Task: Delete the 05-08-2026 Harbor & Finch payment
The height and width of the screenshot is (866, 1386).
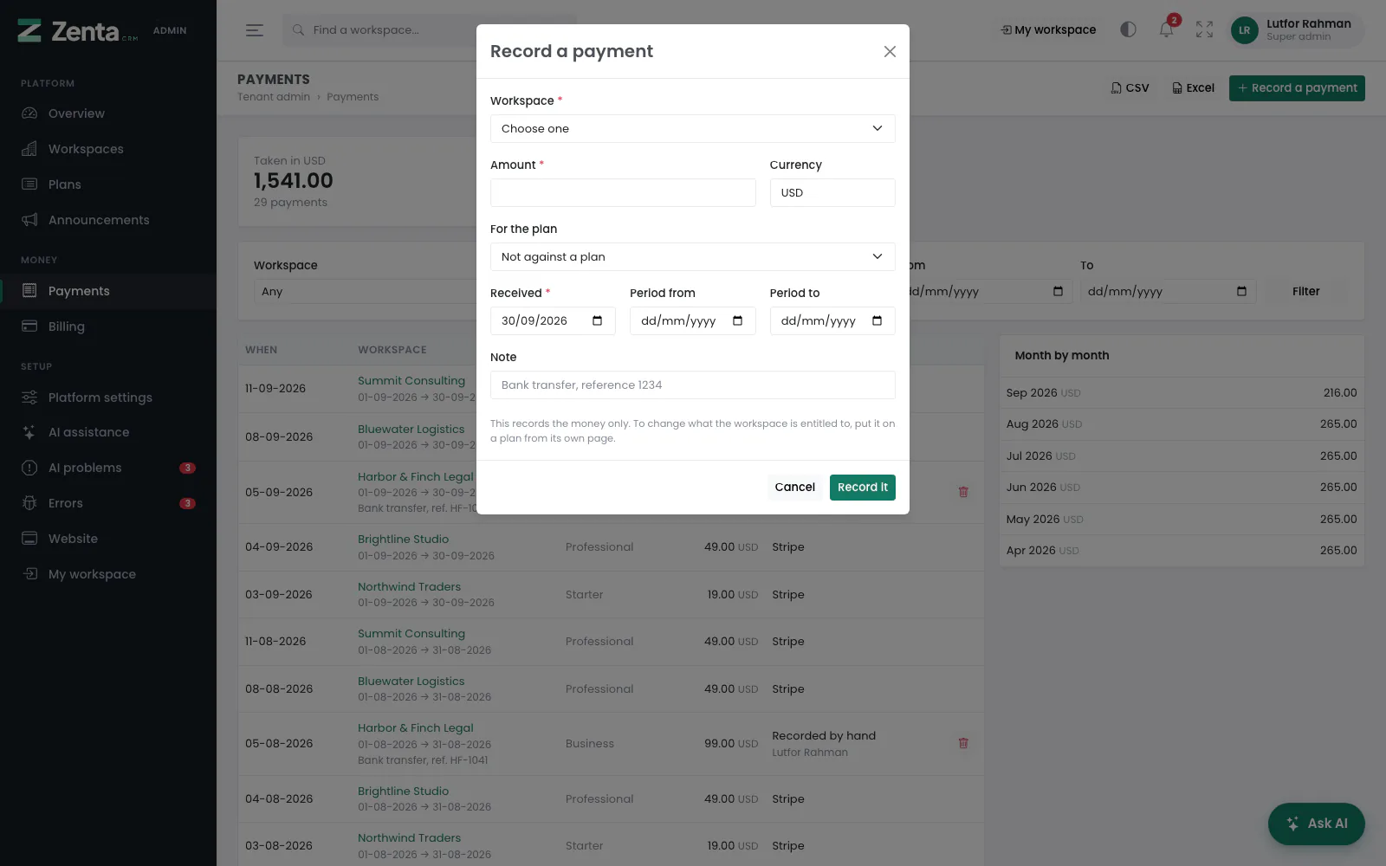Action: tap(963, 743)
